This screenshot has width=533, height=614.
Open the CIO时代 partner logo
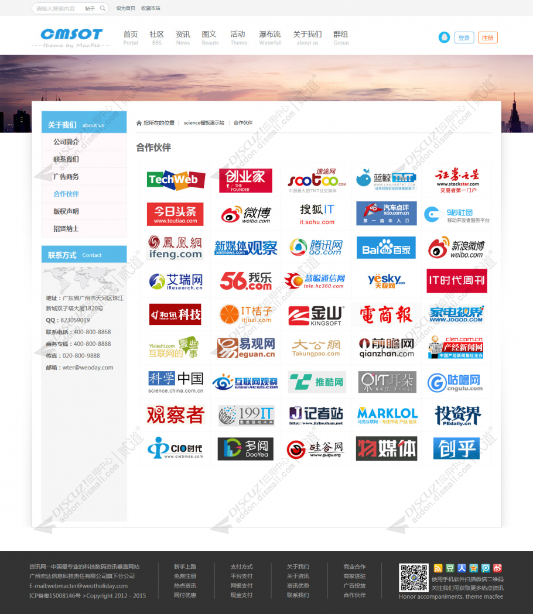175,448
